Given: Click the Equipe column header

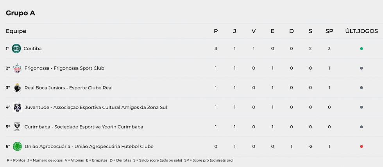Looking at the screenshot, I should click(16, 31).
